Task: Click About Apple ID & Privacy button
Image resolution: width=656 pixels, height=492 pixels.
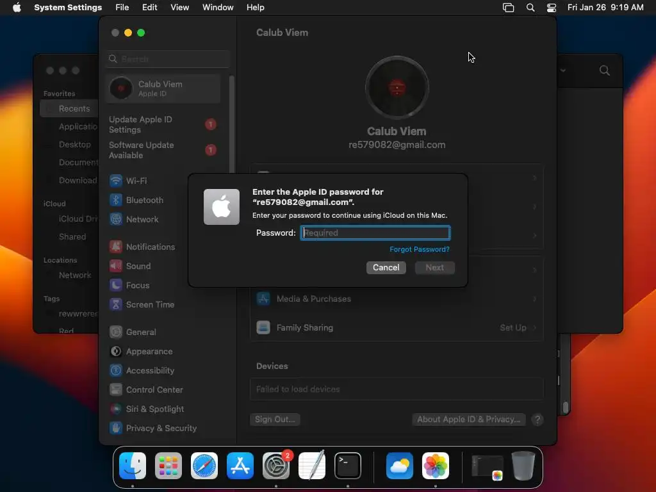Action: pos(468,419)
